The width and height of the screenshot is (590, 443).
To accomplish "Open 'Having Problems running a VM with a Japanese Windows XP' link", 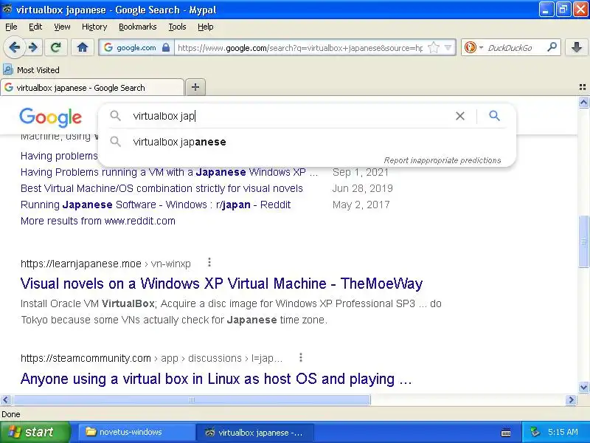I will tap(170, 172).
